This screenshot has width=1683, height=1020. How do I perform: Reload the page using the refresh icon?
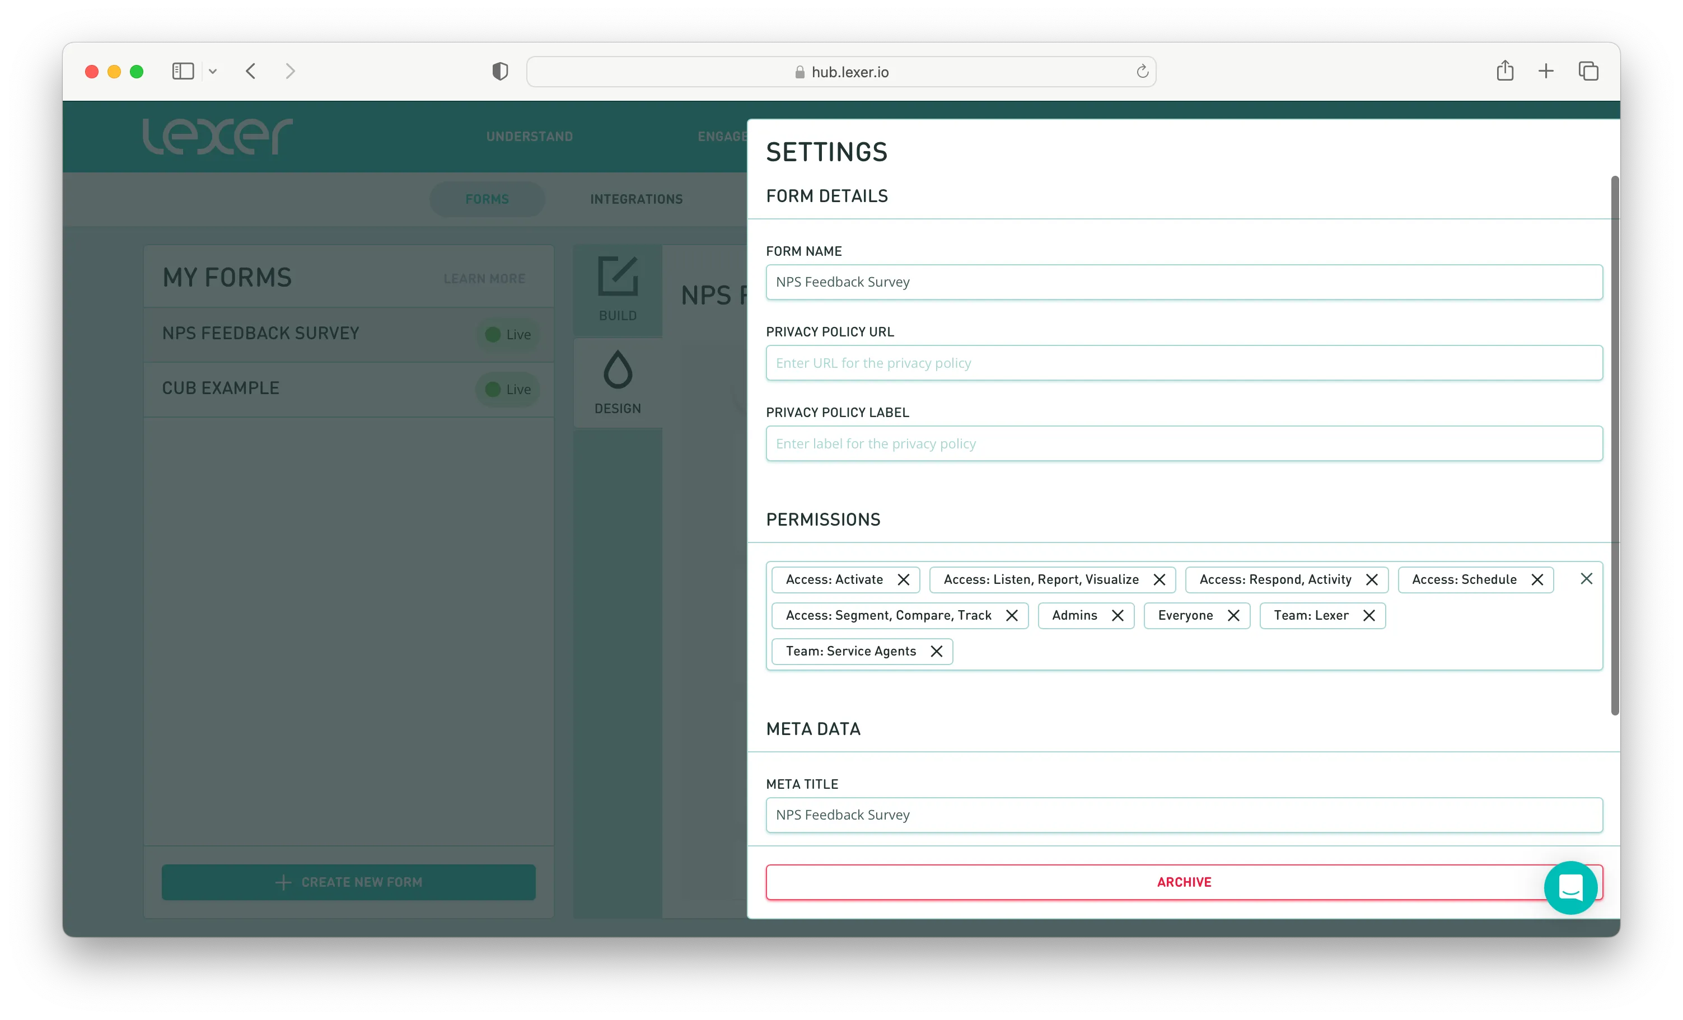pos(1142,72)
